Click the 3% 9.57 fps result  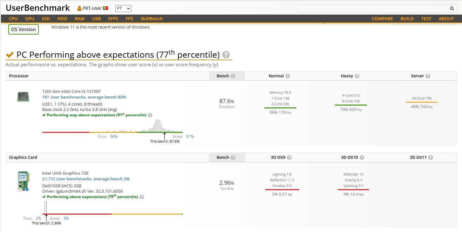[x=282, y=194]
